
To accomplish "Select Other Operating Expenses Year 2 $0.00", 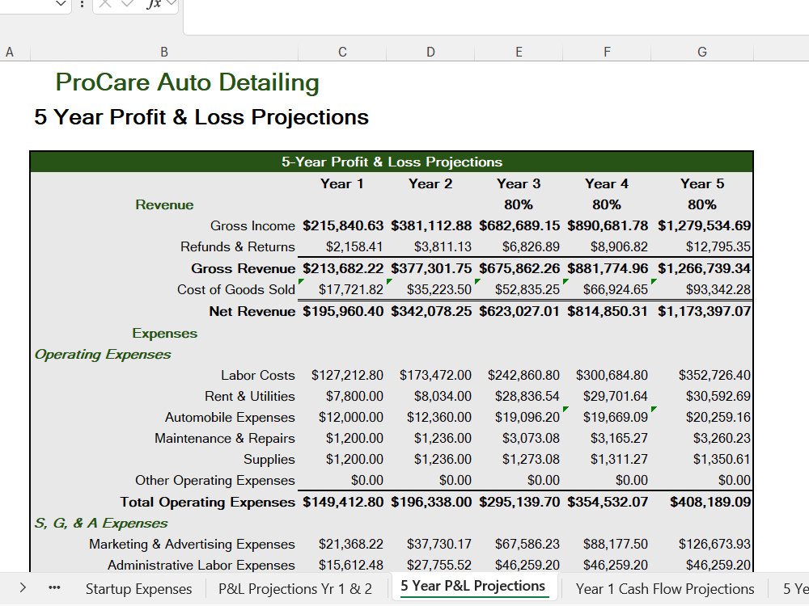I will pyautogui.click(x=455, y=481).
